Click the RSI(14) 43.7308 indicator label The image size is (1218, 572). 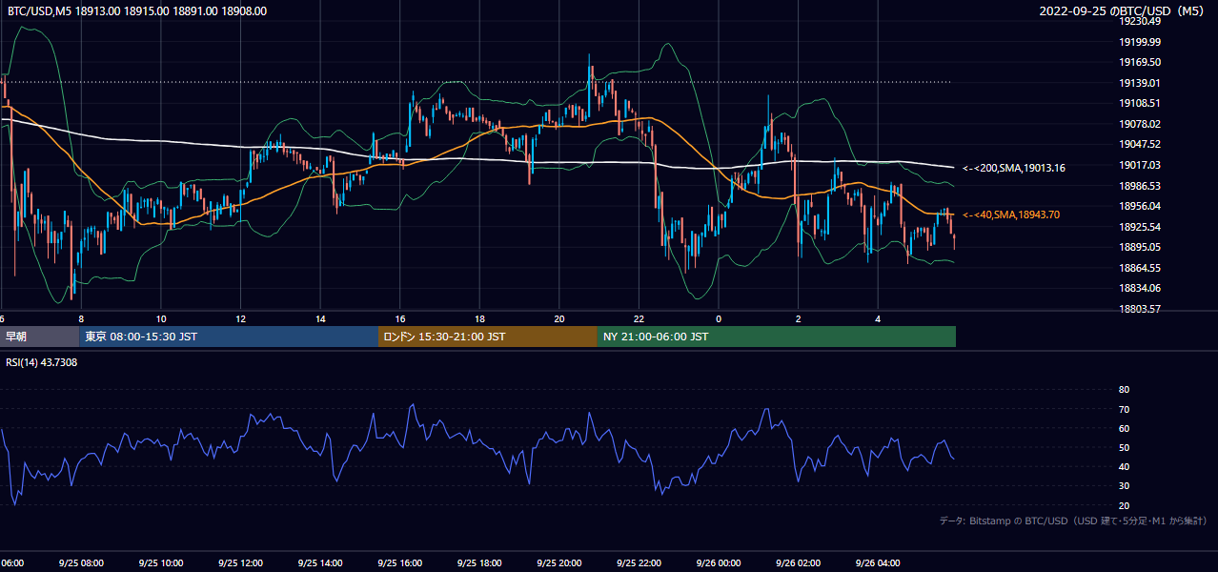(42, 362)
